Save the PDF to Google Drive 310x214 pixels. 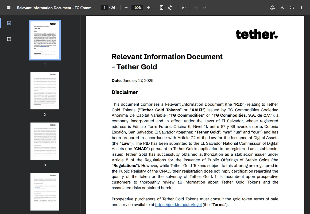click(273, 7)
